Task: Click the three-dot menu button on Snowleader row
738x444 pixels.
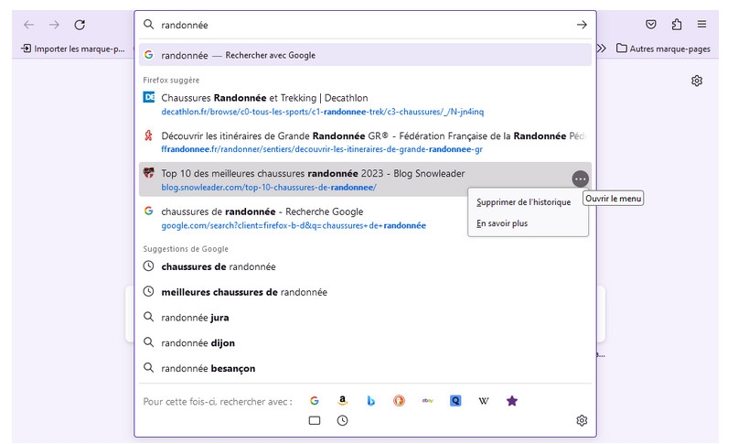Action: click(x=580, y=179)
